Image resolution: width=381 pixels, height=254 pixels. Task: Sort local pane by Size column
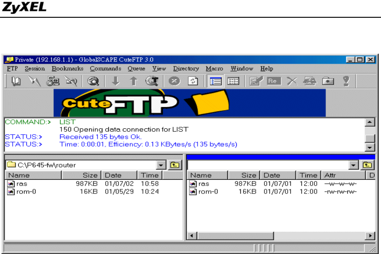pyautogui.click(x=81, y=175)
